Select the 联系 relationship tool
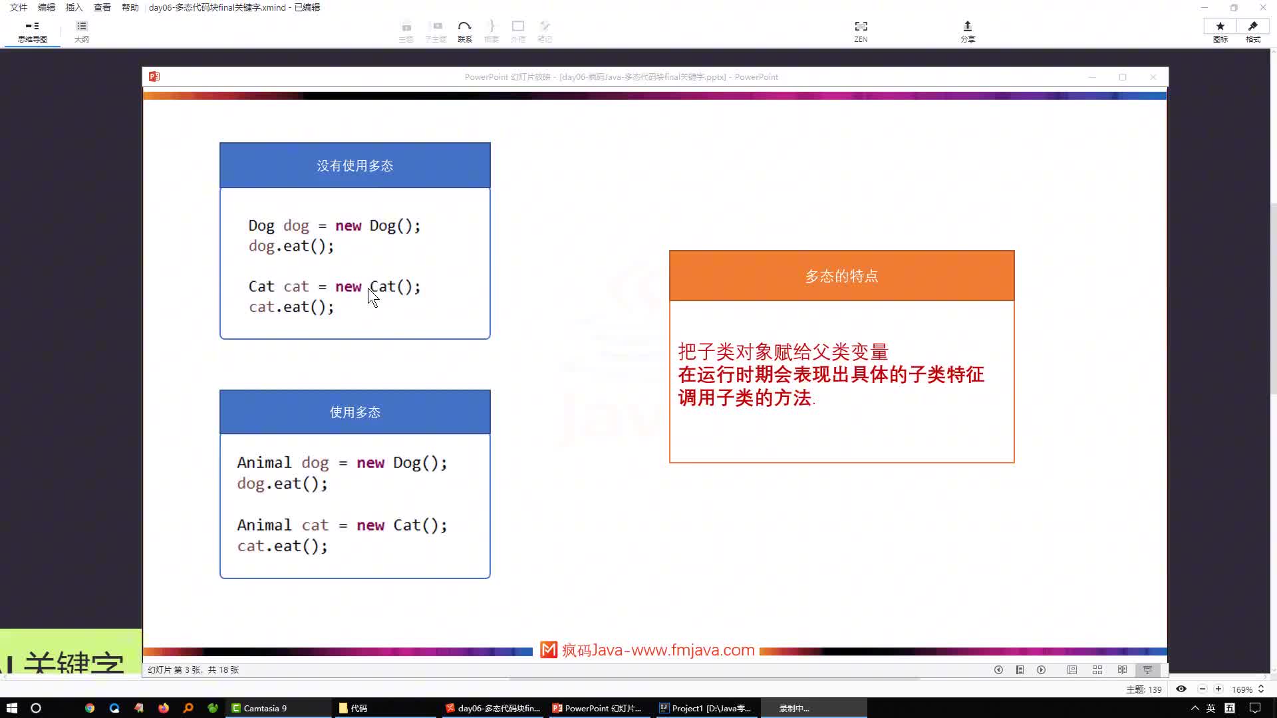The width and height of the screenshot is (1277, 718). pyautogui.click(x=465, y=31)
